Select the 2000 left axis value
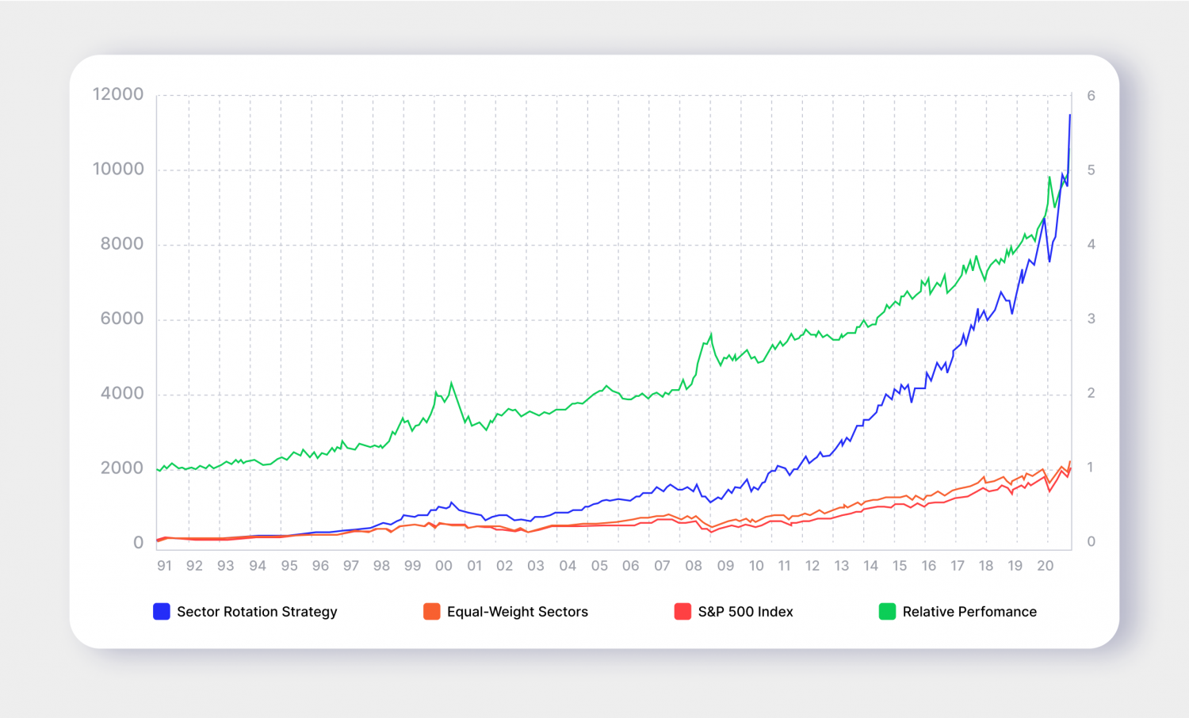 click(122, 468)
